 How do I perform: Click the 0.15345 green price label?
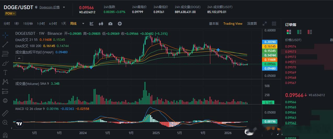click(270, 51)
